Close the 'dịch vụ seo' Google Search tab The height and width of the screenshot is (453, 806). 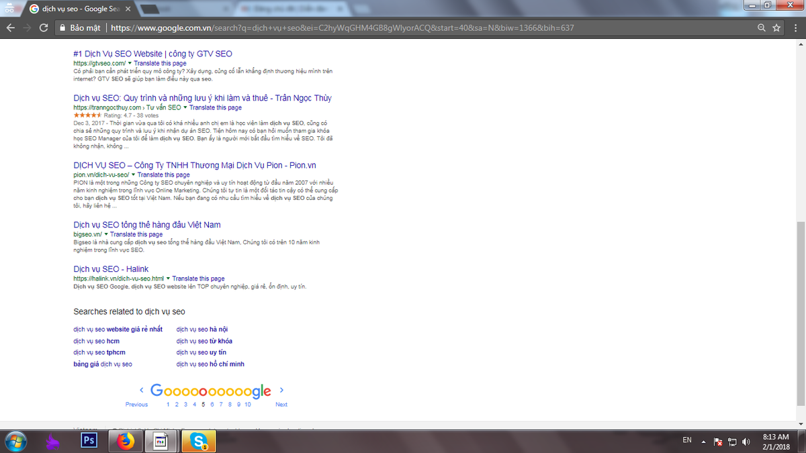coord(128,9)
